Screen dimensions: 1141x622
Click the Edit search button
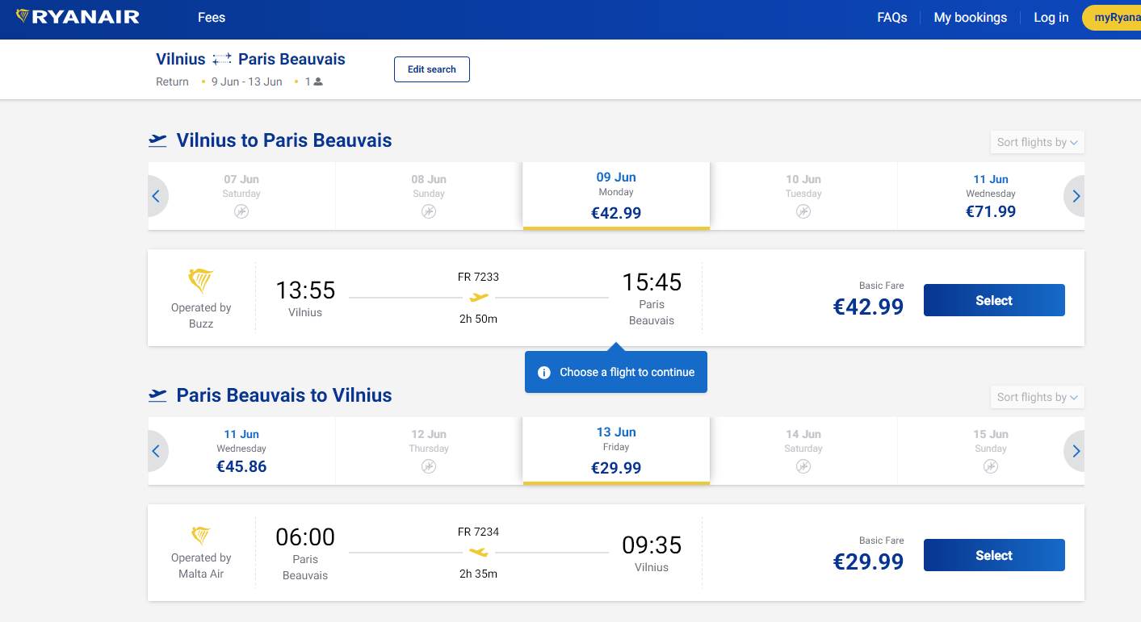pyautogui.click(x=432, y=69)
